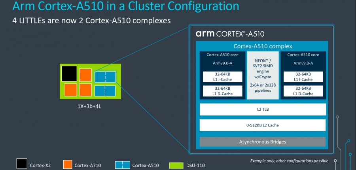Click the orange Cortex-A710 legend swatch
This screenshot has width=356, height=170.
pos(67,164)
